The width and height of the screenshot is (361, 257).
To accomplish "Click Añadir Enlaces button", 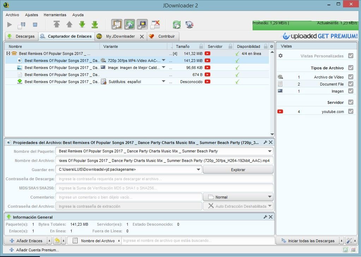I will click(x=26, y=241).
